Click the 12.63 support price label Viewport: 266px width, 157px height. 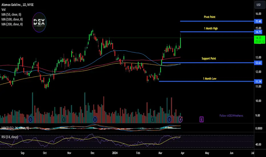coord(258,63)
